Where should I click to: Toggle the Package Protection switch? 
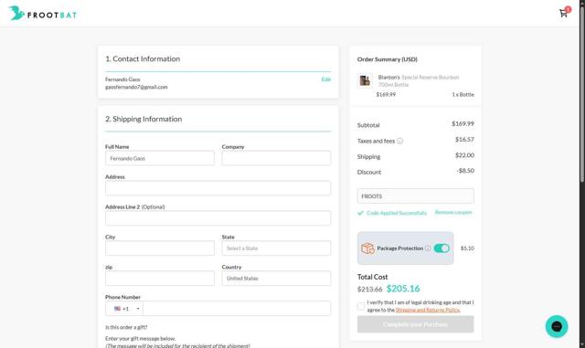441,248
